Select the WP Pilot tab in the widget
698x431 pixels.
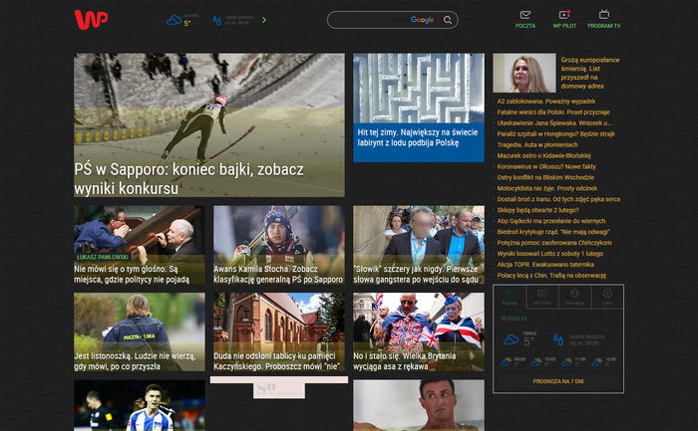[542, 297]
